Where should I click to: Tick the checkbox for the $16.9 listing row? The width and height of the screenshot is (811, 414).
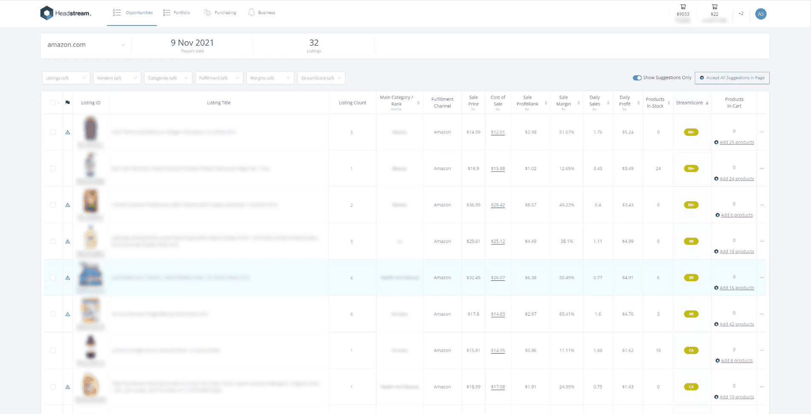click(x=53, y=168)
